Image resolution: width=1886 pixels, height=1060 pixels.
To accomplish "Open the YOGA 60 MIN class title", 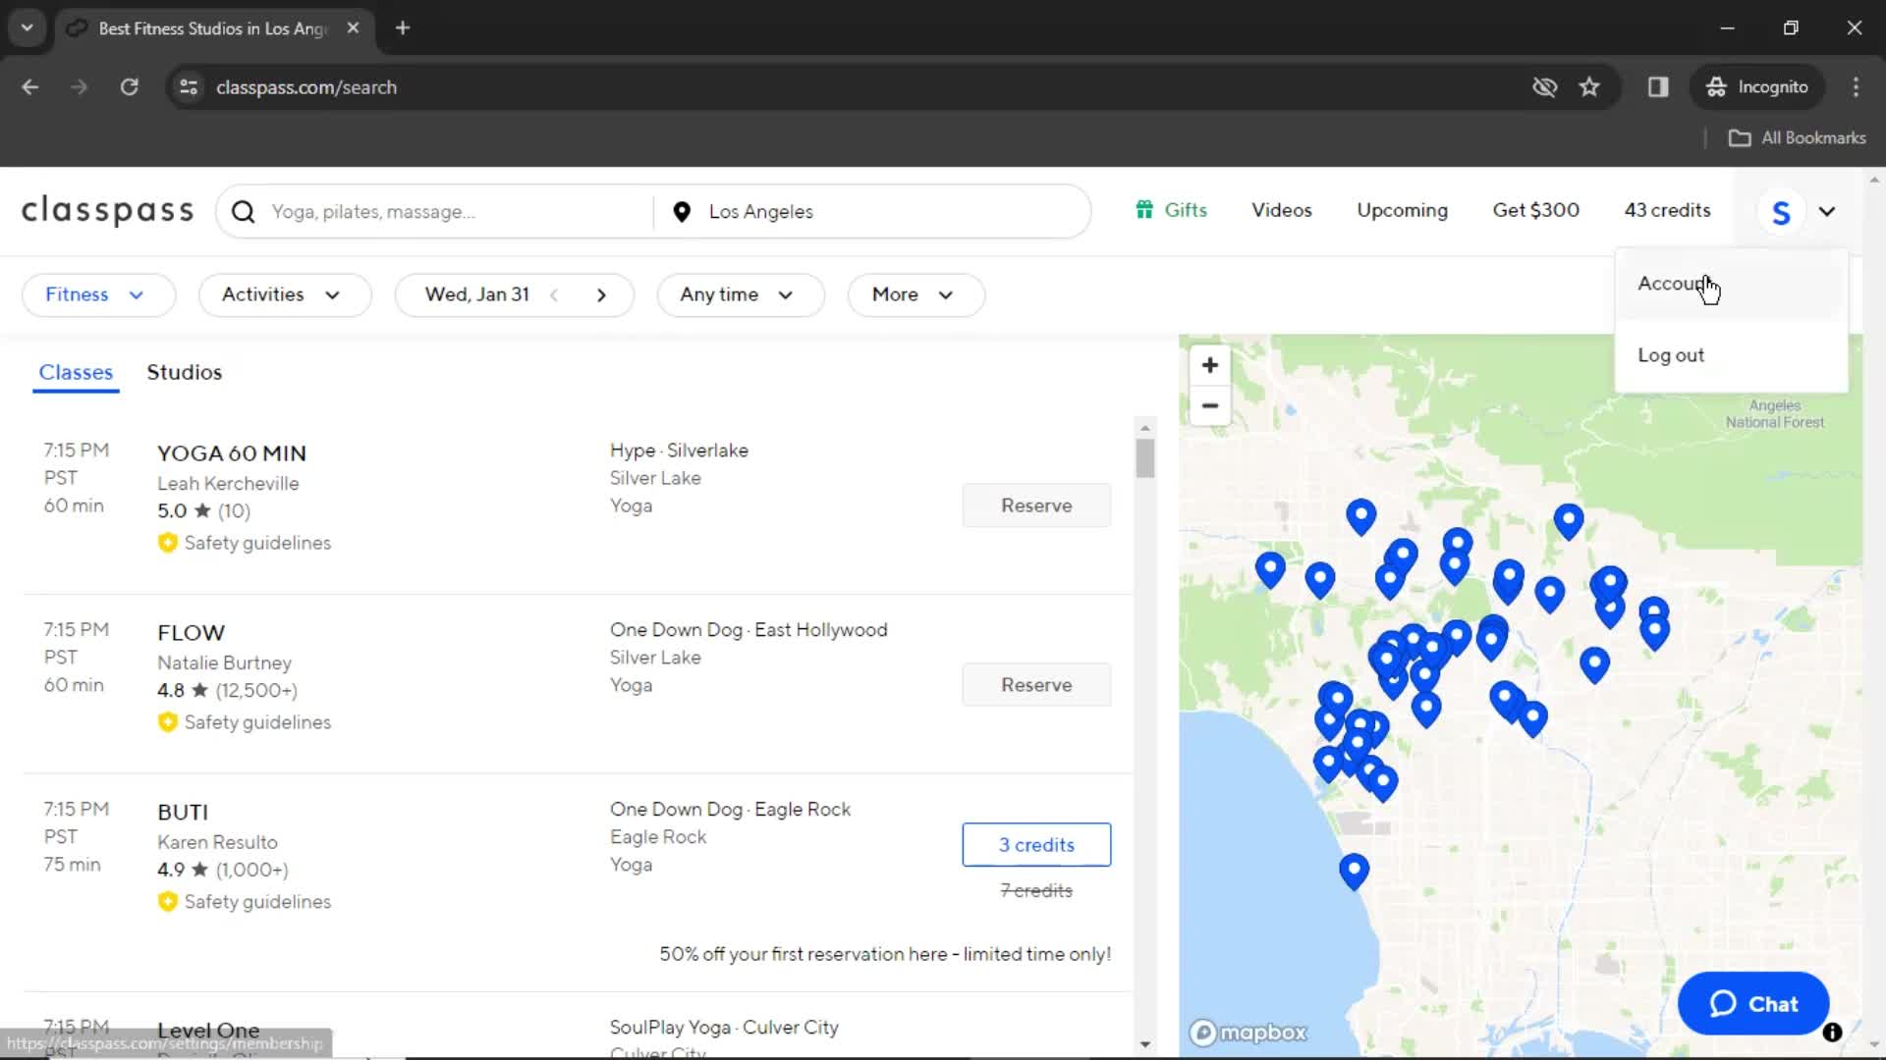I will 232,453.
